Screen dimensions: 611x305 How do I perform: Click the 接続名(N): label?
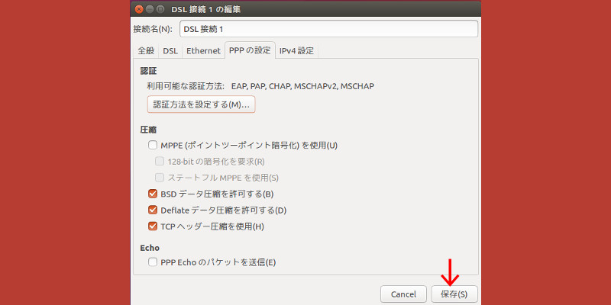(154, 29)
